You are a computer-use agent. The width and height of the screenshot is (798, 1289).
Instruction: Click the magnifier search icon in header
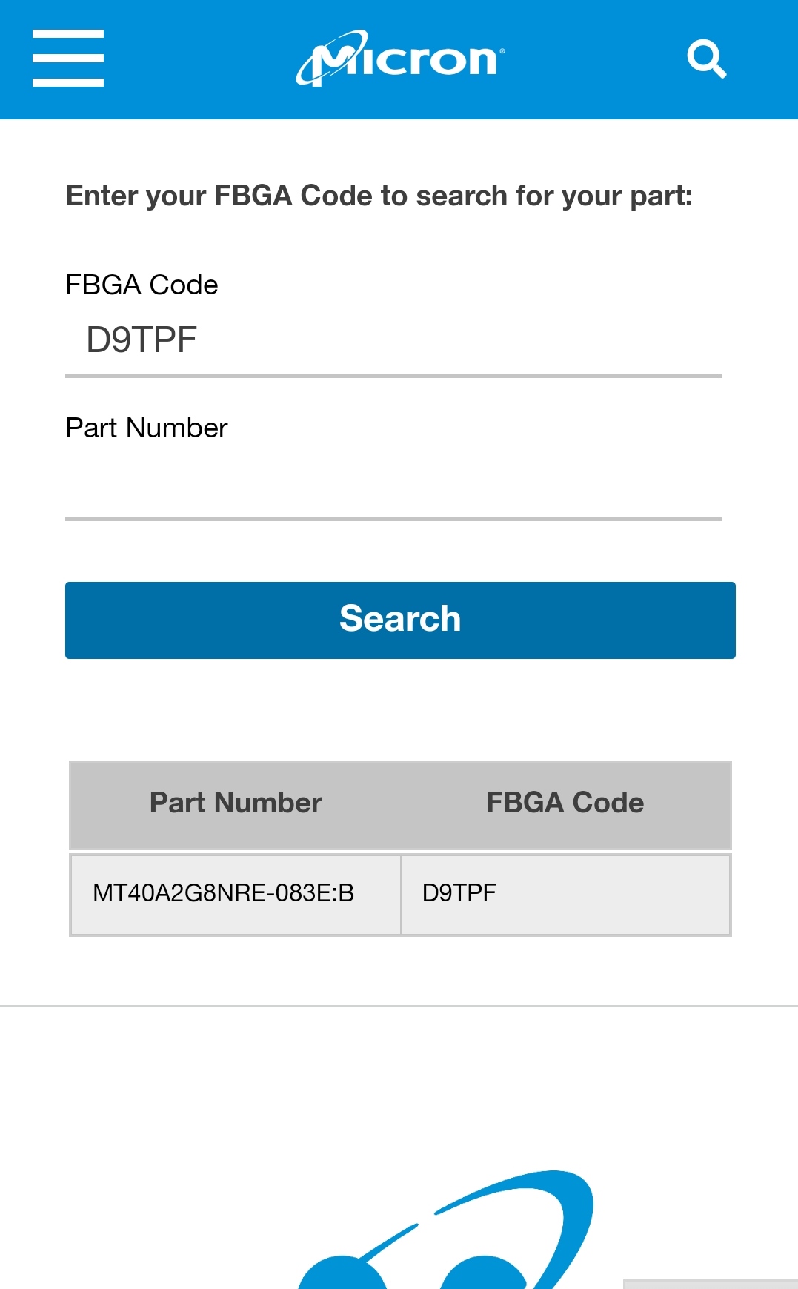point(706,59)
